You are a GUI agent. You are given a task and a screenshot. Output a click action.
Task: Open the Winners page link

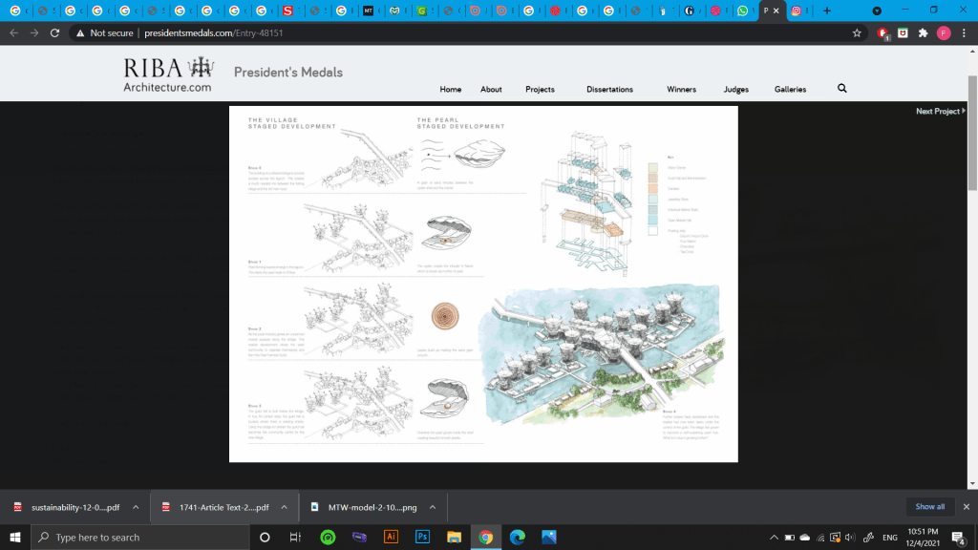tap(681, 90)
